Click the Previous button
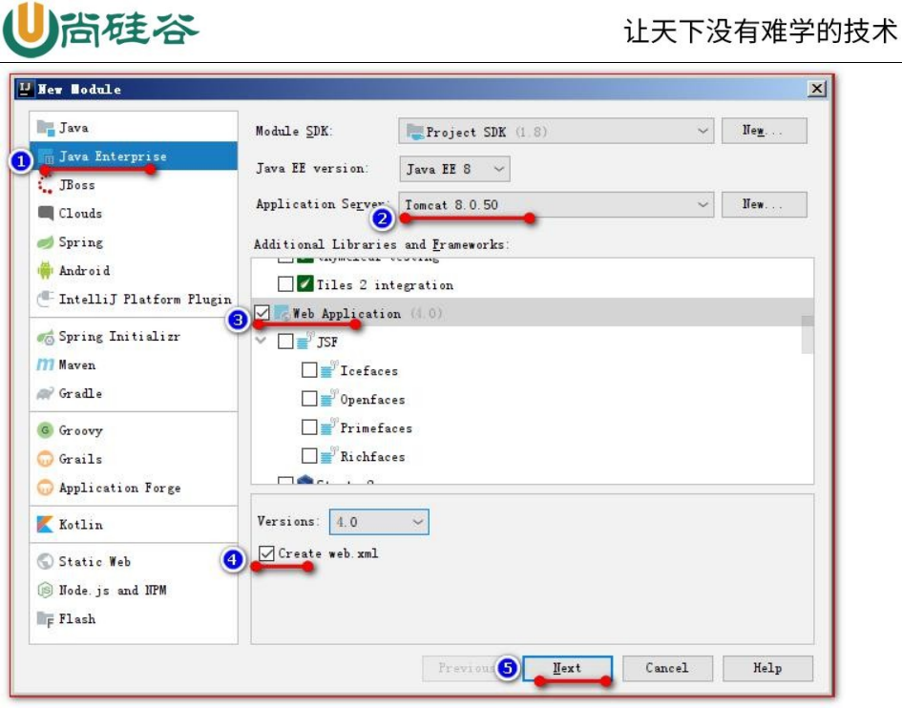Image resolution: width=902 pixels, height=708 pixels. tap(467, 668)
